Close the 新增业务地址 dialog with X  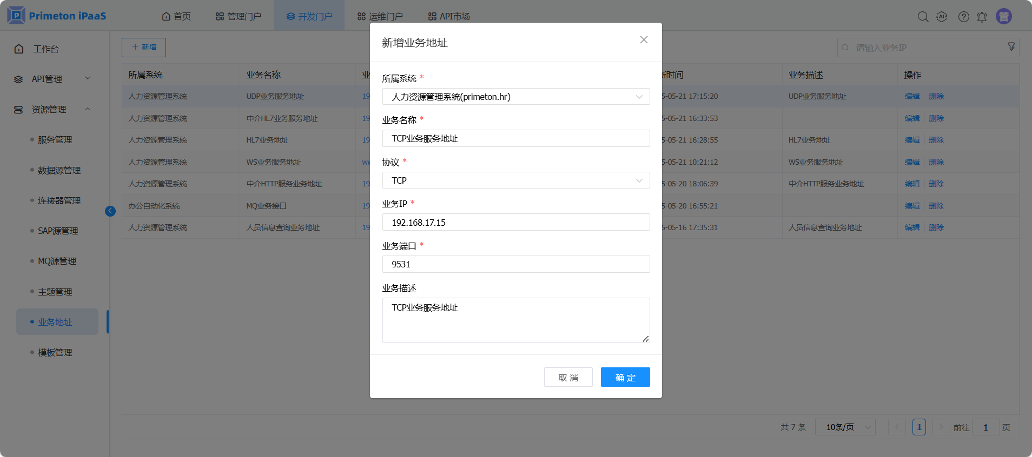click(644, 40)
